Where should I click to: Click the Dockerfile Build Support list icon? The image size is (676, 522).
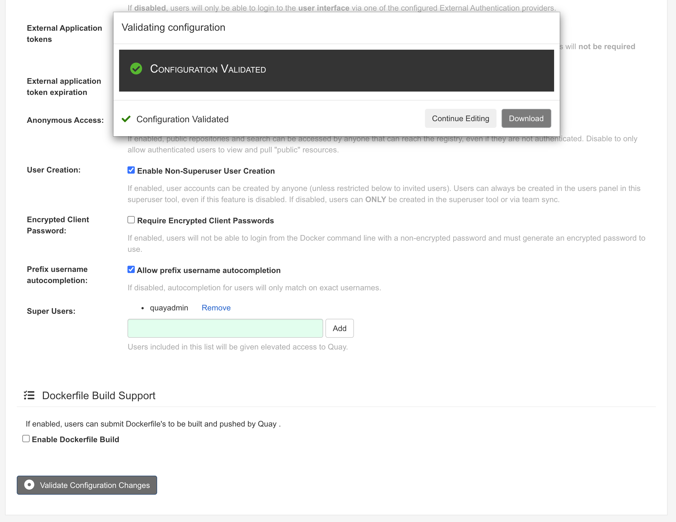click(29, 395)
